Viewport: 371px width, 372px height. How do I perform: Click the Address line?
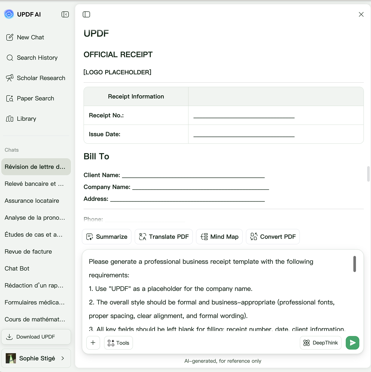coord(187,199)
